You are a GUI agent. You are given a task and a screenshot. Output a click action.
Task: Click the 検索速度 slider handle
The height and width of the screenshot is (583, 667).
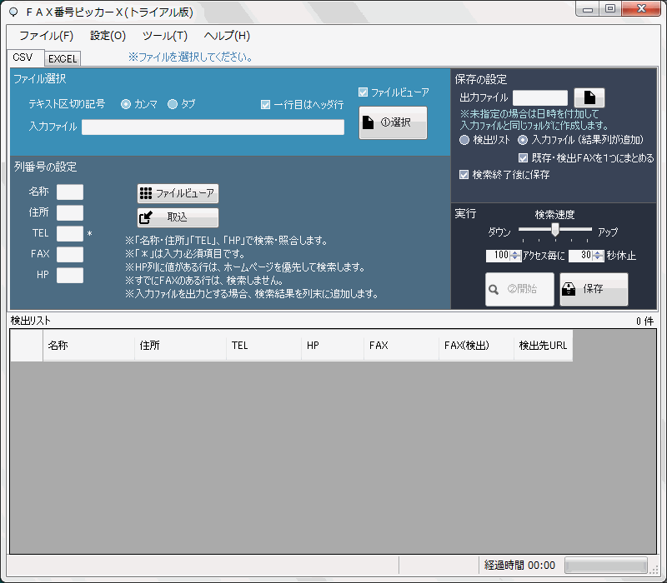[555, 230]
